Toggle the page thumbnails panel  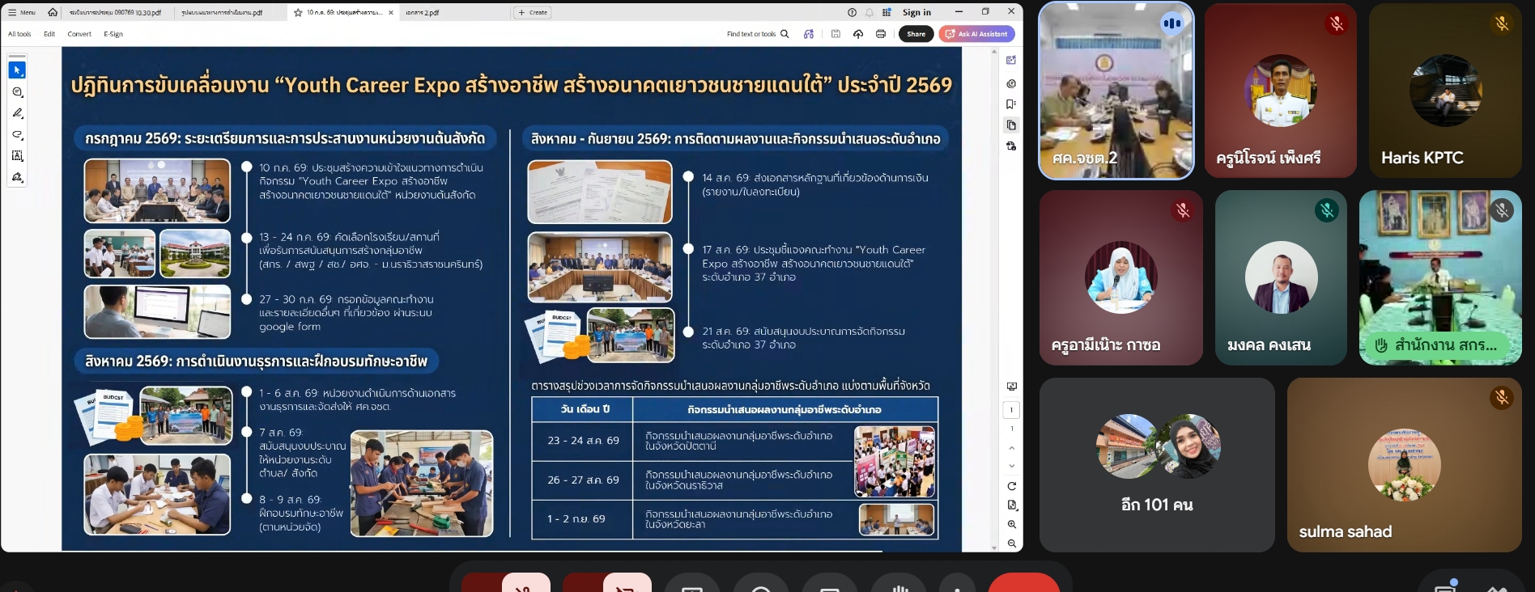[1011, 125]
